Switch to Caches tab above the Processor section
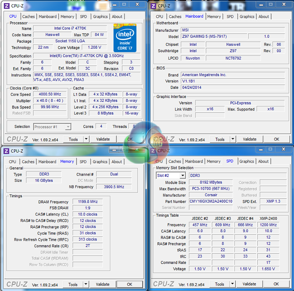Viewport: 294px width, 291px height. click(28, 17)
